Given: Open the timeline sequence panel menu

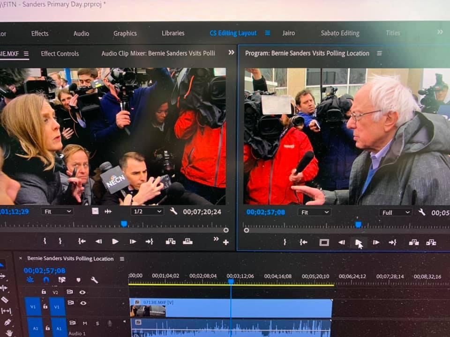Looking at the screenshot, I should tap(122, 259).
